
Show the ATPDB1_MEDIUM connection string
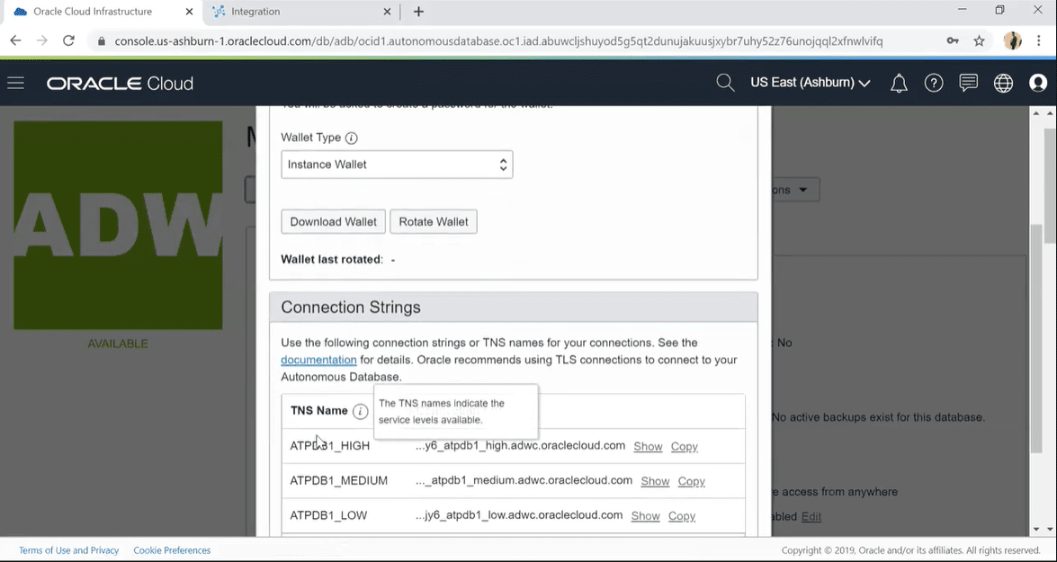coord(655,481)
